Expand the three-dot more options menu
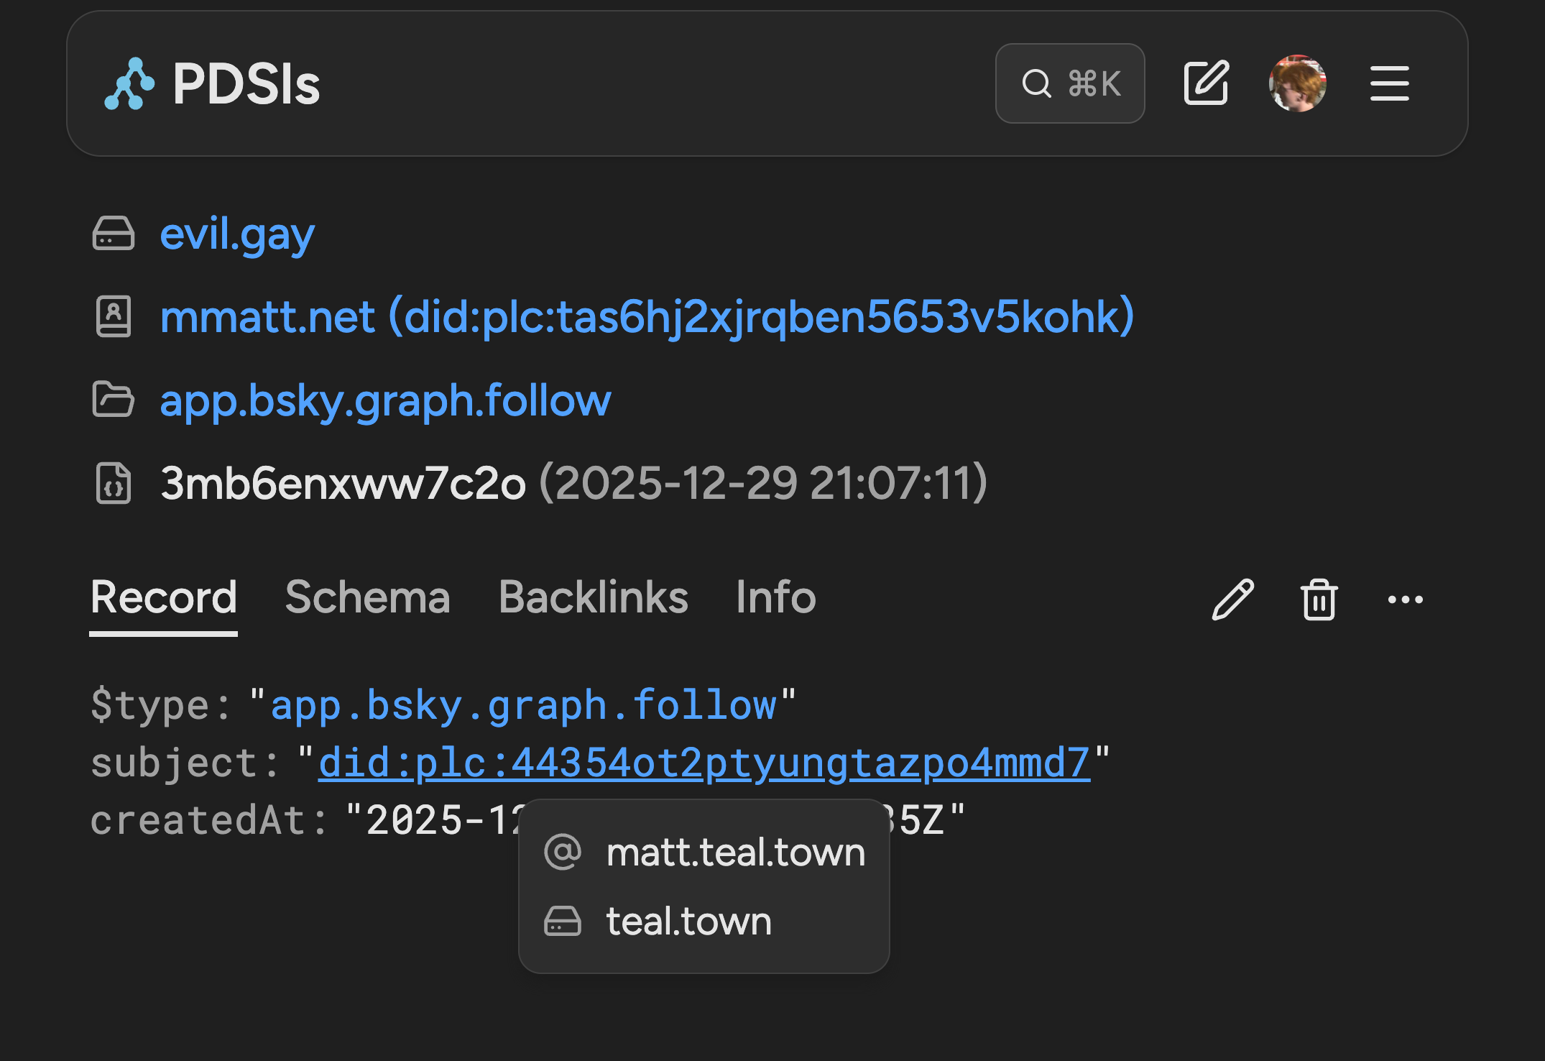 [x=1405, y=599]
